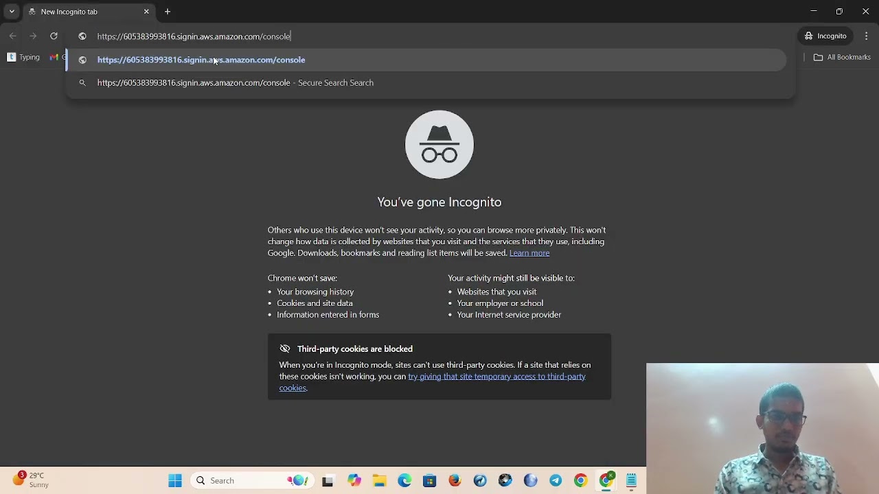Image resolution: width=879 pixels, height=494 pixels.
Task: Open the Learn more link
Action: coord(529,253)
